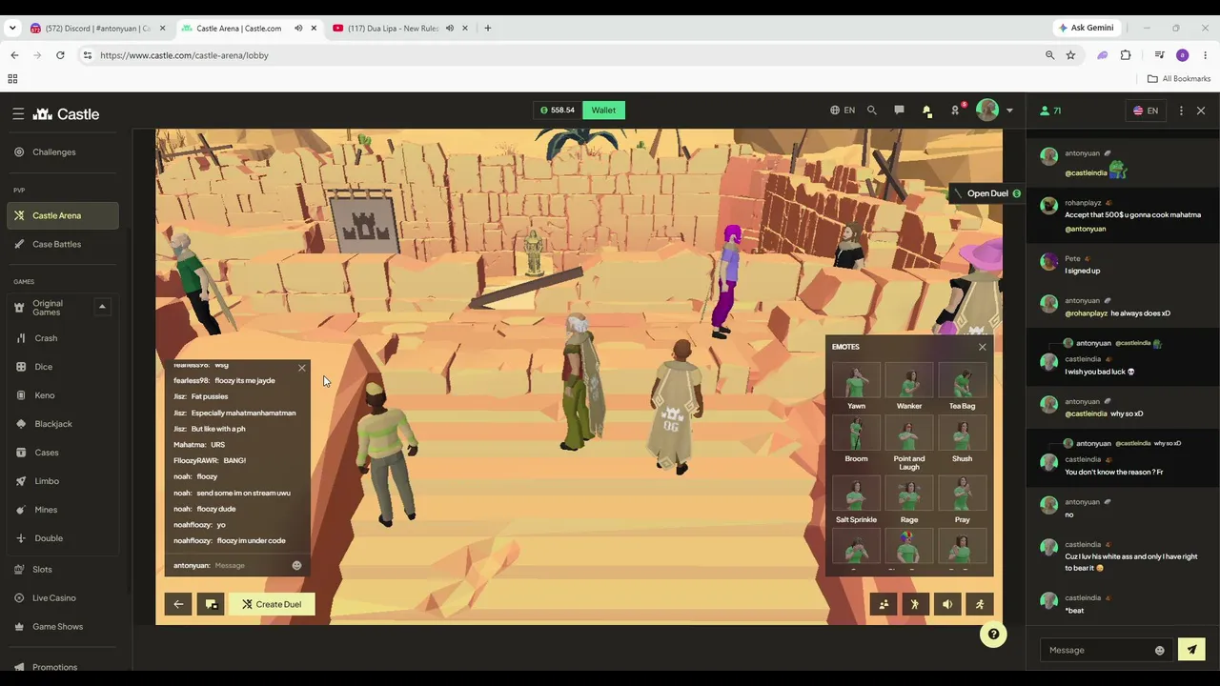Open the Blackjack game
The height and width of the screenshot is (686, 1220).
click(x=63, y=424)
